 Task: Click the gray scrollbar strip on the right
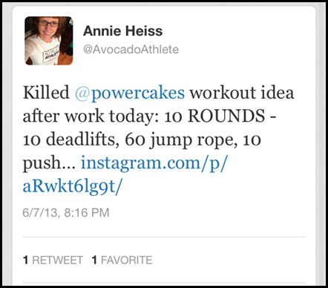pyautogui.click(x=322, y=144)
